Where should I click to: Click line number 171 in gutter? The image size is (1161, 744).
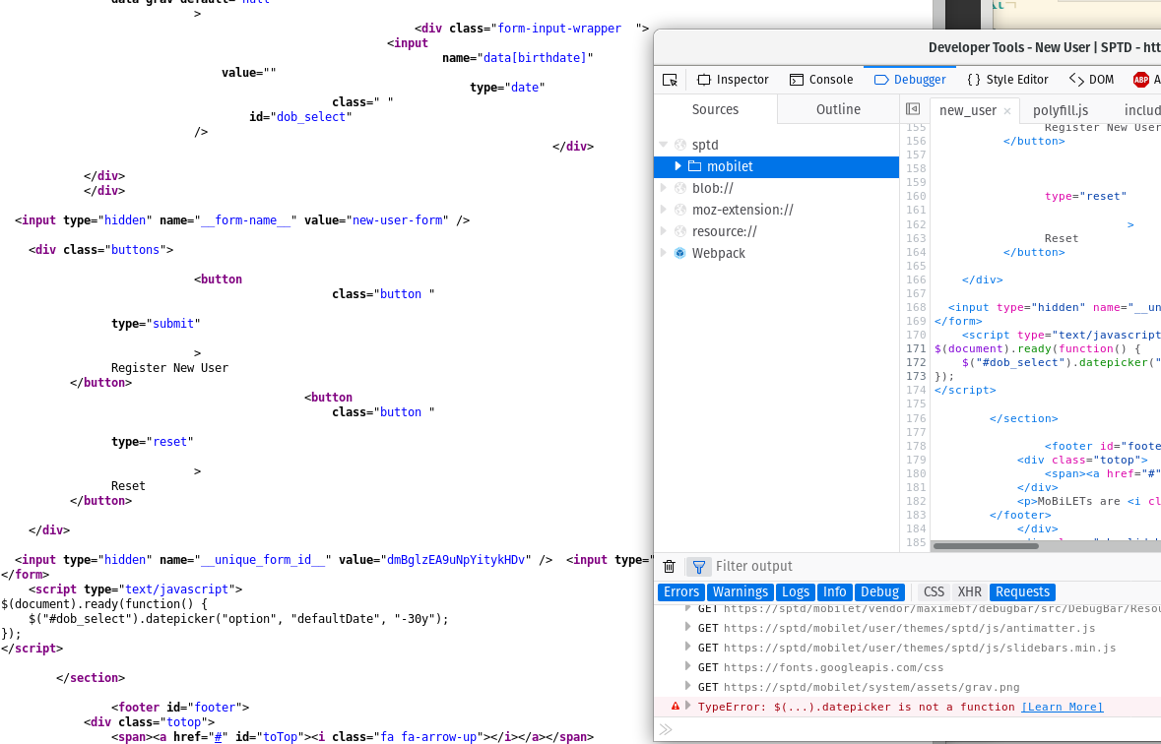(x=916, y=348)
